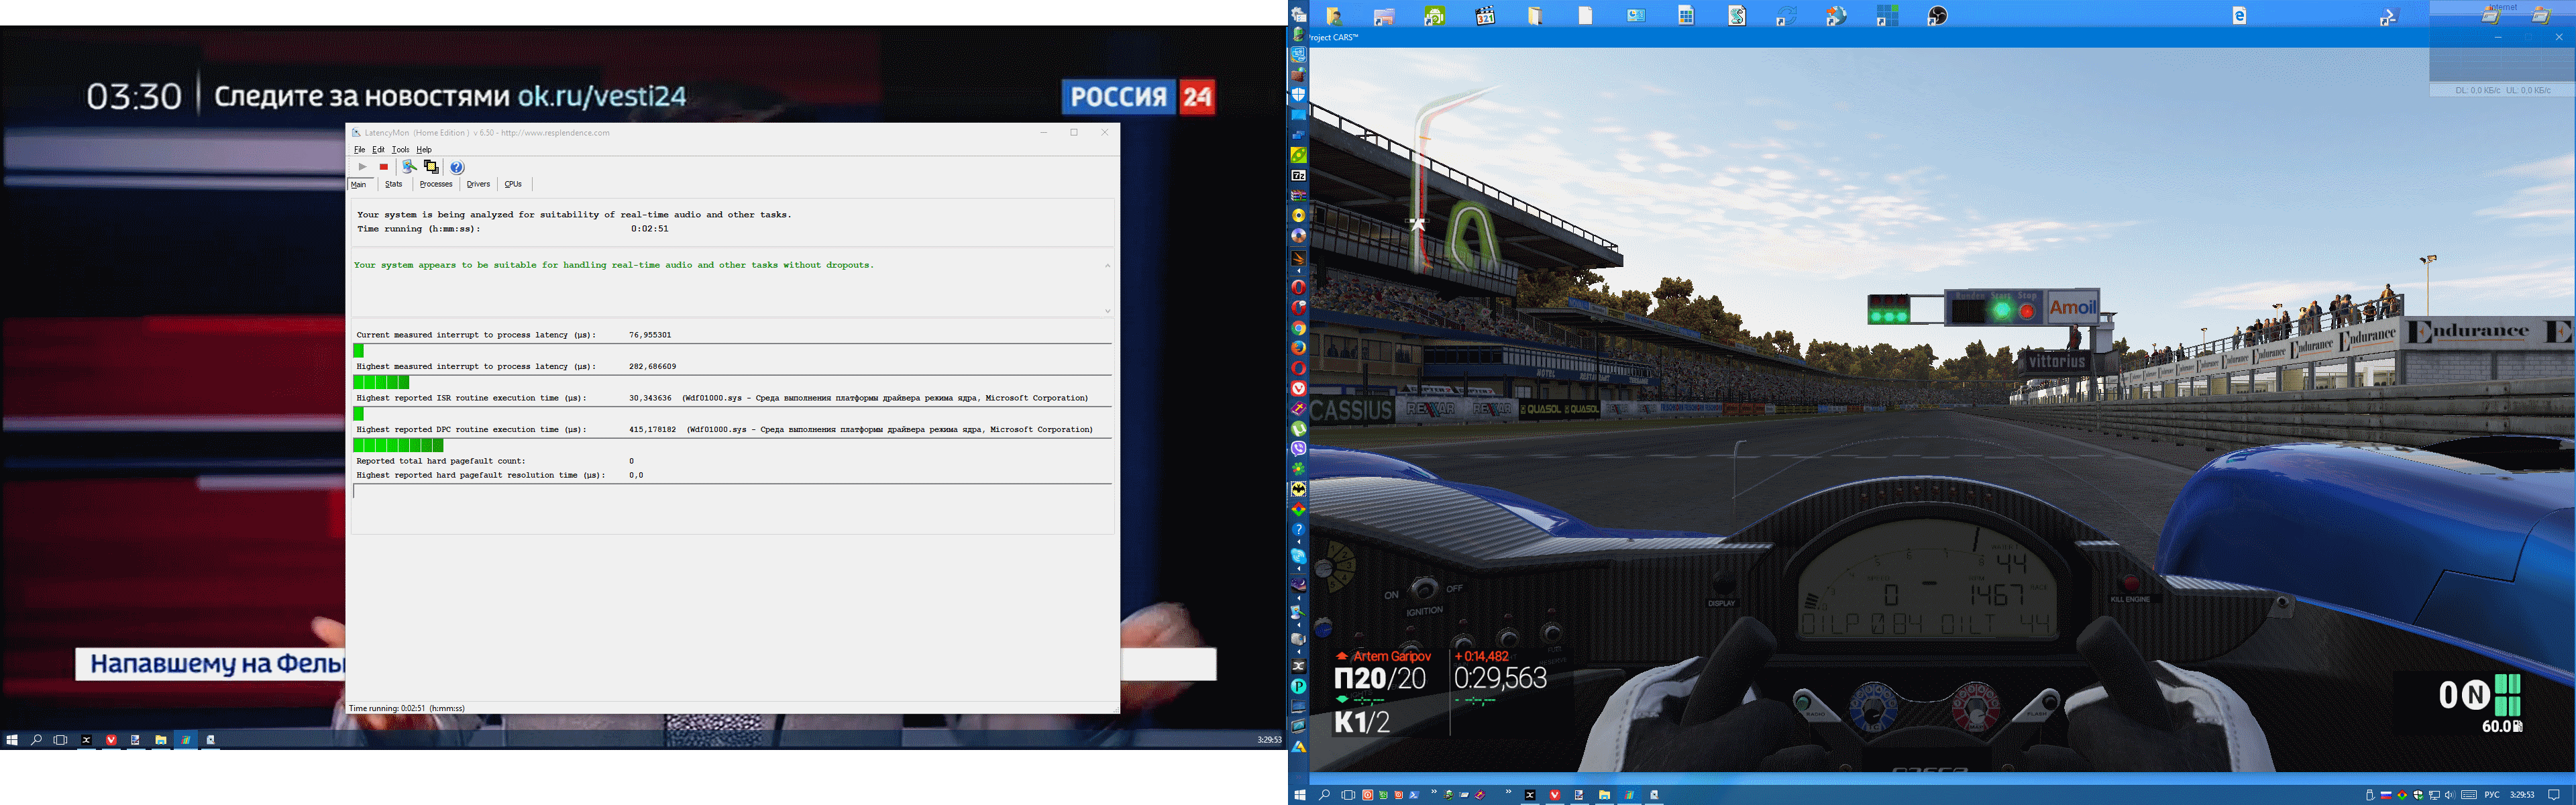Click the blue question mark help icon
The height and width of the screenshot is (805, 2576).
[x=457, y=167]
